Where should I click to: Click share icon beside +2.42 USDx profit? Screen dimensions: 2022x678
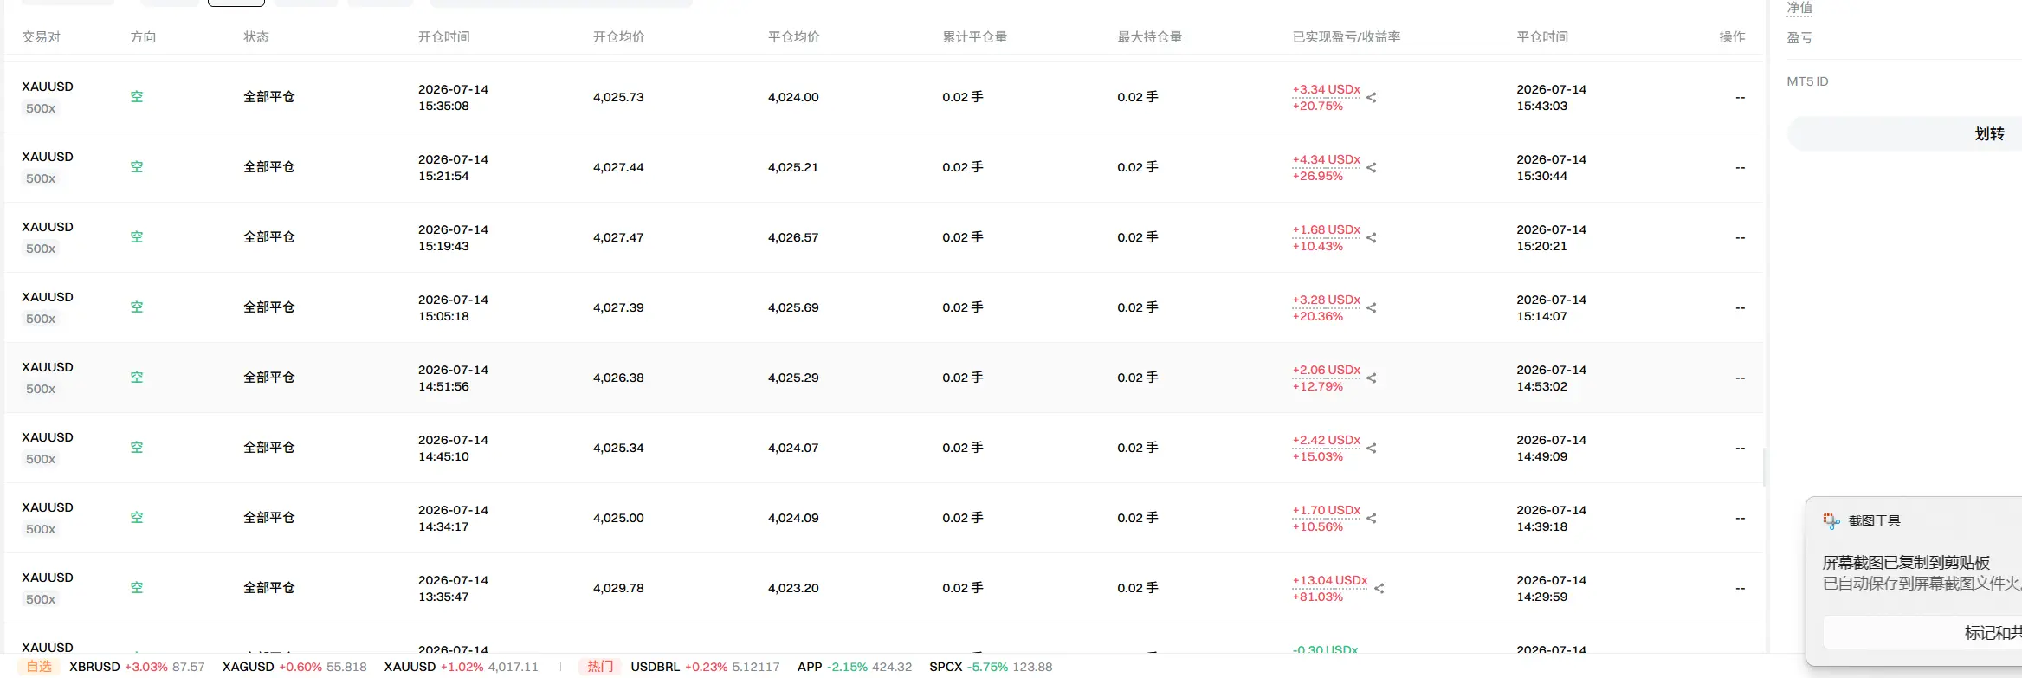[1372, 448]
